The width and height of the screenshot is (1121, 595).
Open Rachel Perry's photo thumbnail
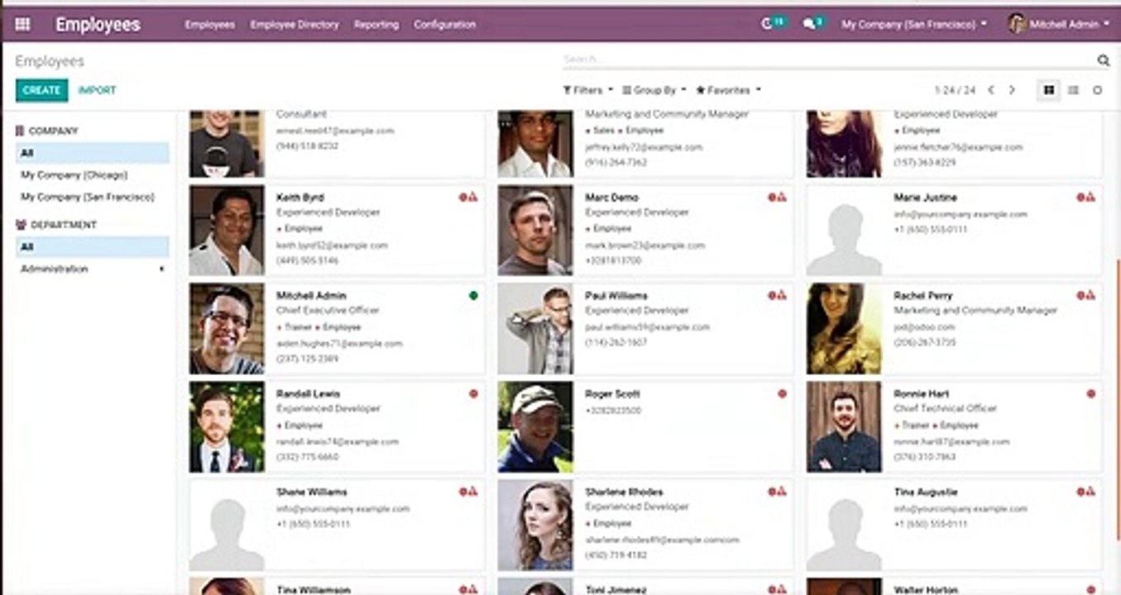pos(844,329)
